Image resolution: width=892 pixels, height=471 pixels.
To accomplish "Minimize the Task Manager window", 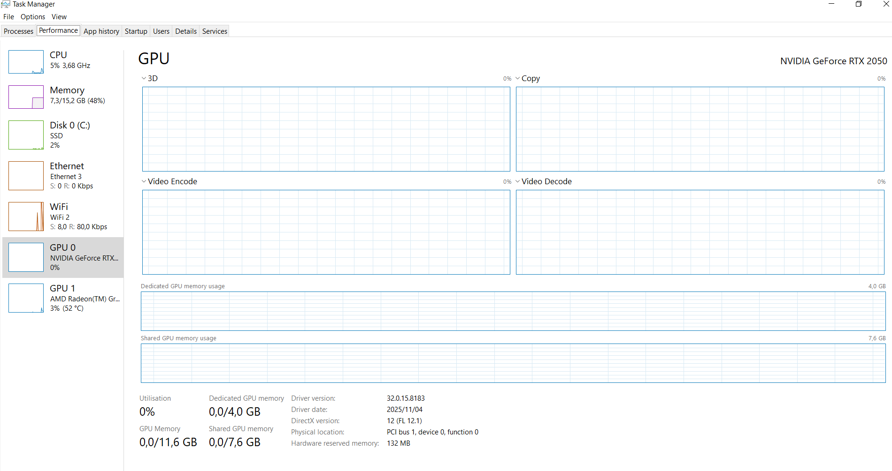I will (831, 4).
